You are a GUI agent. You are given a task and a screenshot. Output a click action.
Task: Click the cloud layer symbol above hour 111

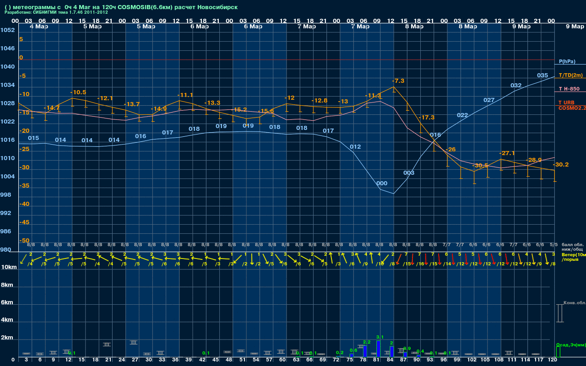point(509,353)
